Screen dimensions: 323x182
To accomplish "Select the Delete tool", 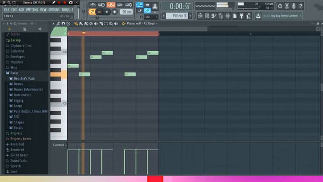I will 91,24.
